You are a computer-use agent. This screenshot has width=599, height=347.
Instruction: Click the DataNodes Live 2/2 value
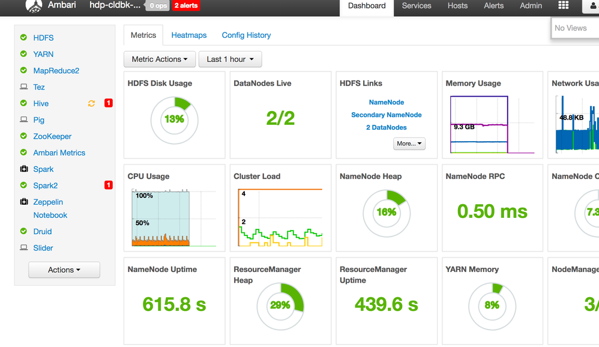point(280,118)
